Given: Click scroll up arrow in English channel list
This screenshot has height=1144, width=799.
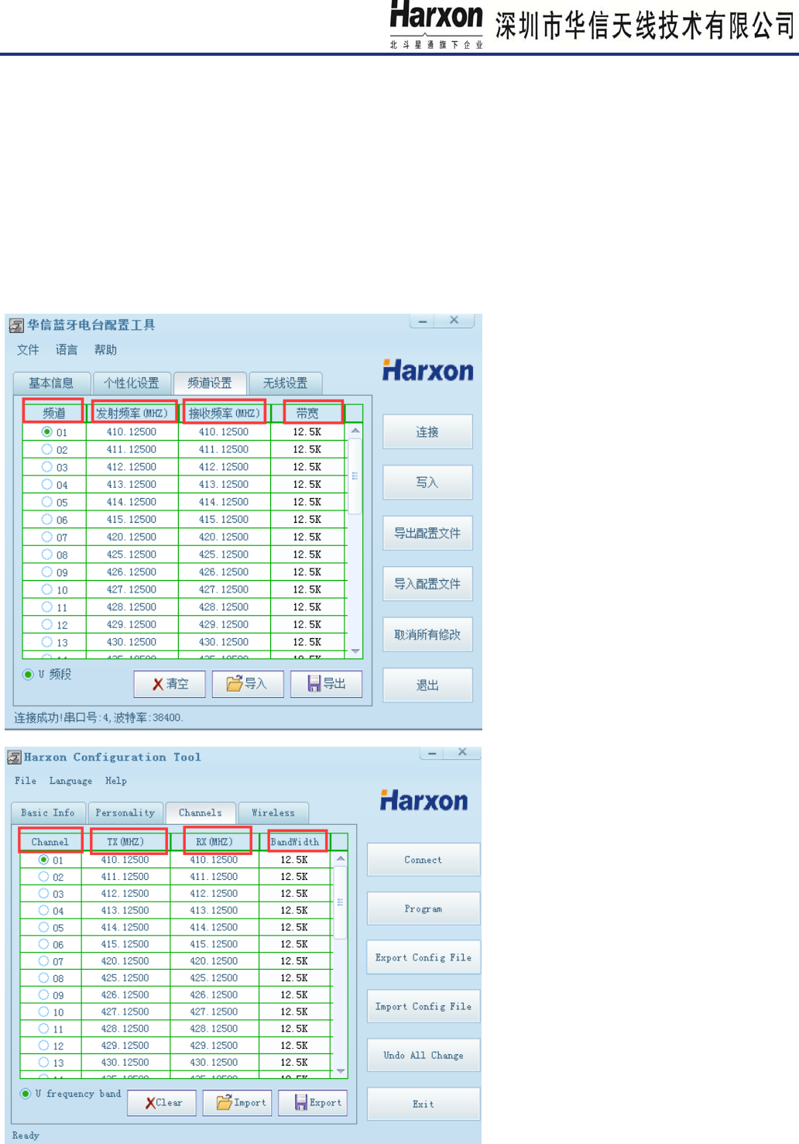Looking at the screenshot, I should pyautogui.click(x=341, y=859).
